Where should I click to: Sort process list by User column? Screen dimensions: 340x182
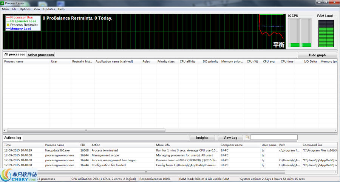[x=60, y=61]
